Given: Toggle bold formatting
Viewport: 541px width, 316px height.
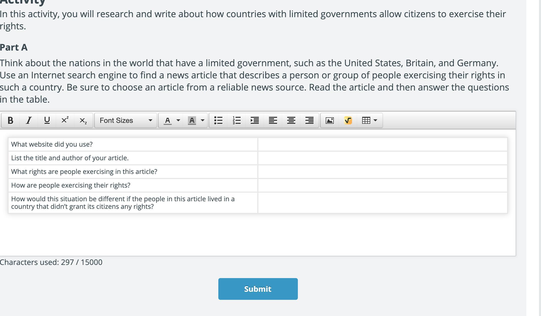Looking at the screenshot, I should pos(10,121).
